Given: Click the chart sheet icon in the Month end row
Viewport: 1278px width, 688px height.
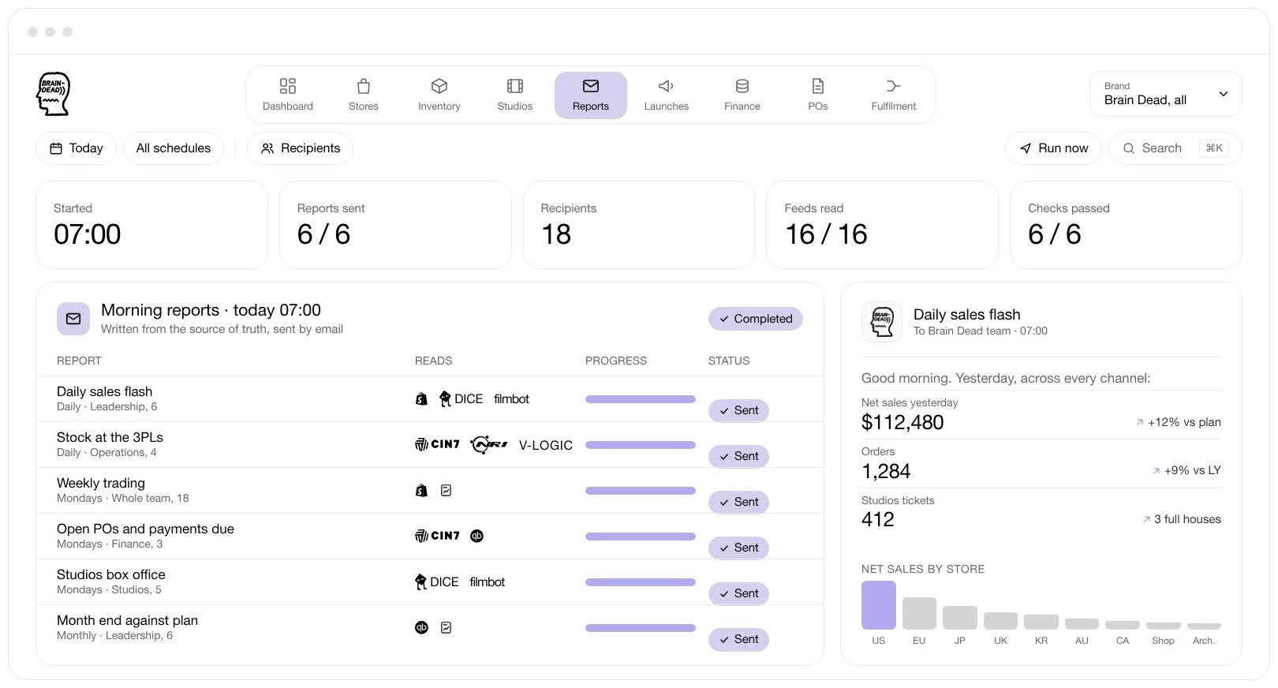Looking at the screenshot, I should pyautogui.click(x=446, y=628).
